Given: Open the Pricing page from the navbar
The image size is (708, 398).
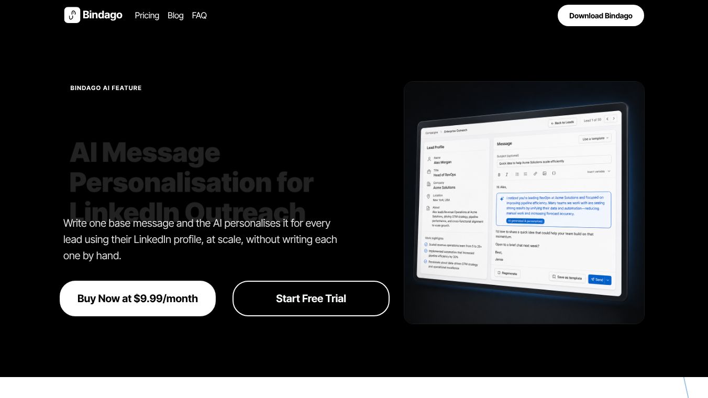Looking at the screenshot, I should tap(147, 16).
